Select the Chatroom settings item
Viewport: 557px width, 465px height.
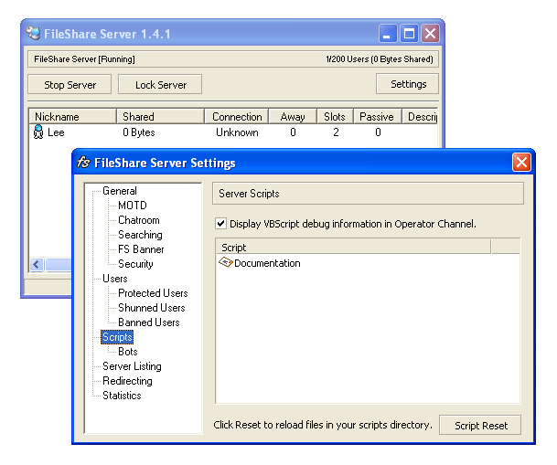(x=138, y=220)
